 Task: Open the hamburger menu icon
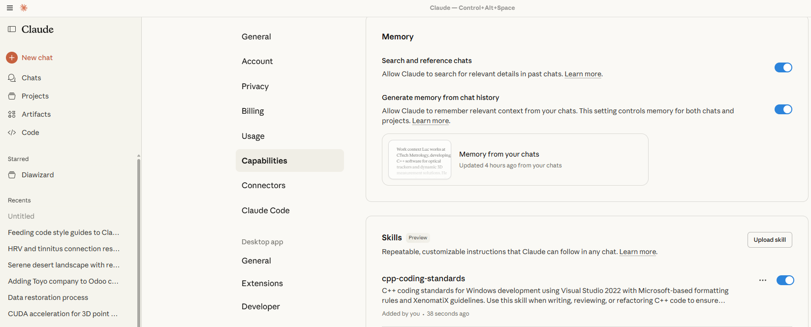(x=10, y=8)
